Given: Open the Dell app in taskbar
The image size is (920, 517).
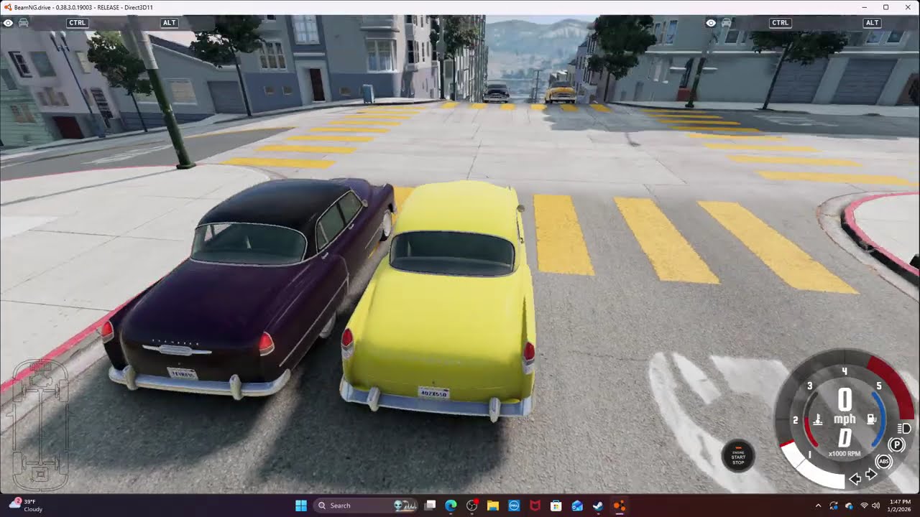Looking at the screenshot, I should (514, 506).
